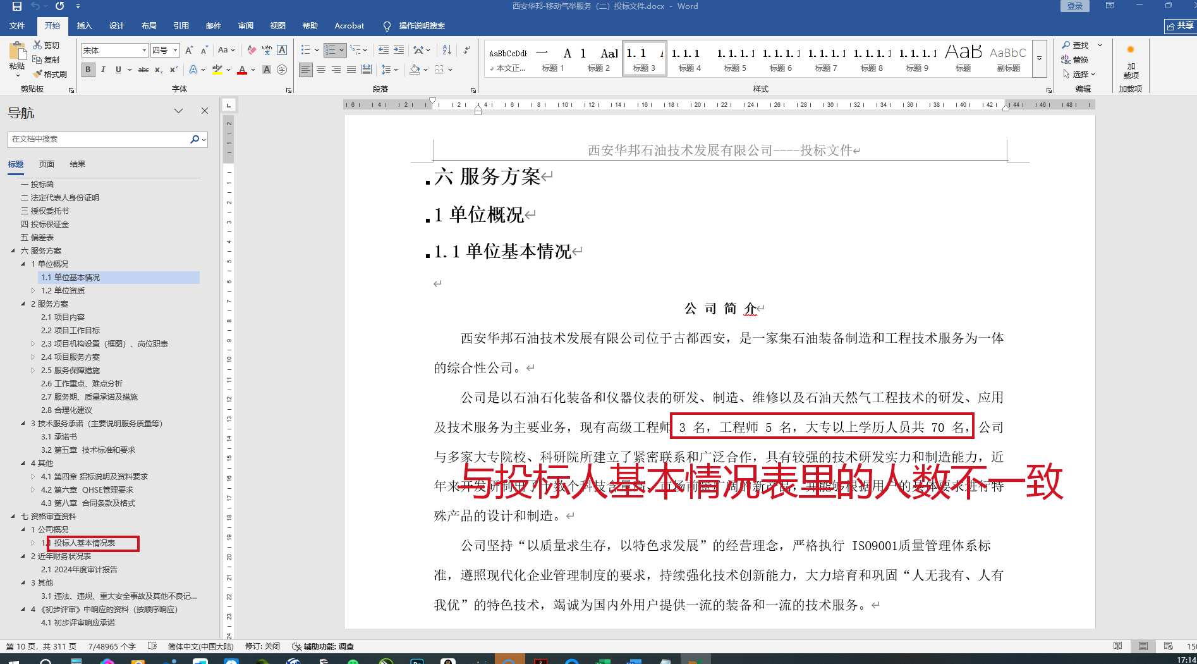Screen dimensions: 1197x664
Task: Center align the text
Action: coord(321,70)
